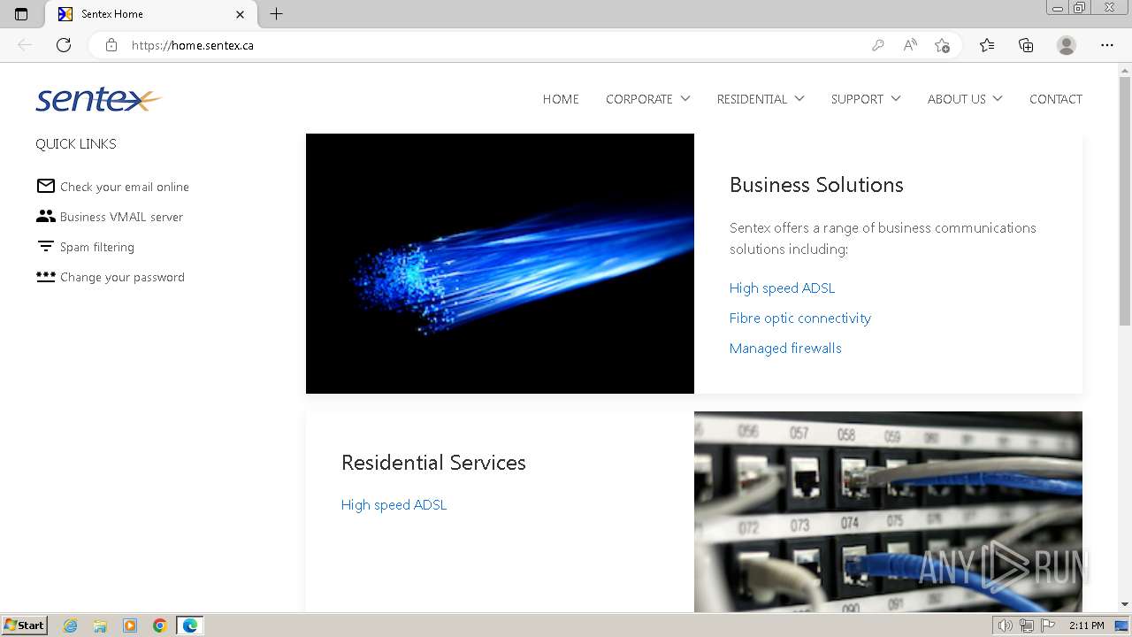Open the Collections button
The width and height of the screenshot is (1132, 637).
(1026, 45)
